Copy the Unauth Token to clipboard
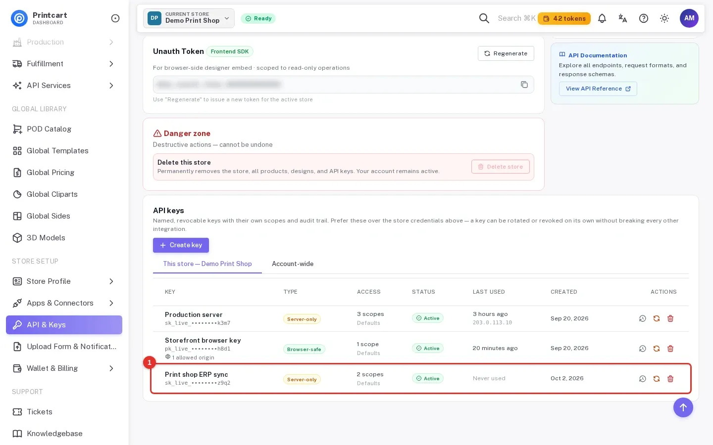The width and height of the screenshot is (713, 445). click(524, 85)
